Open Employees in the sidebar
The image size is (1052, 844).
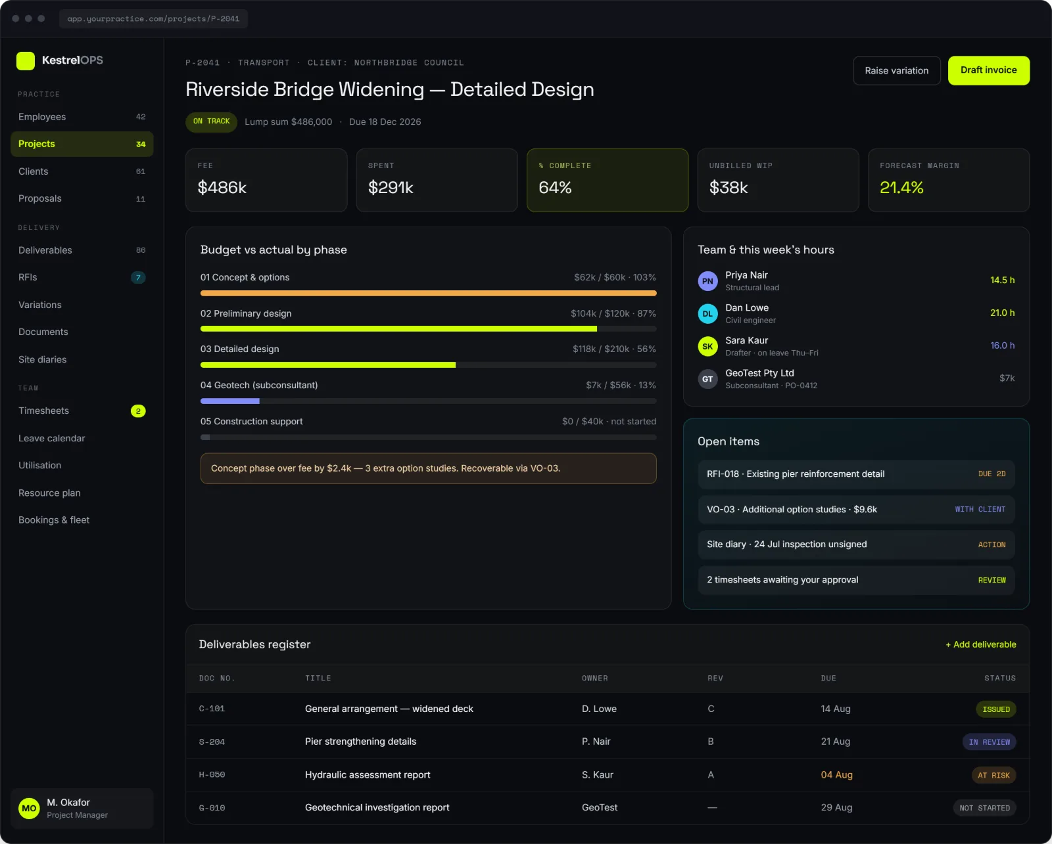click(x=82, y=117)
